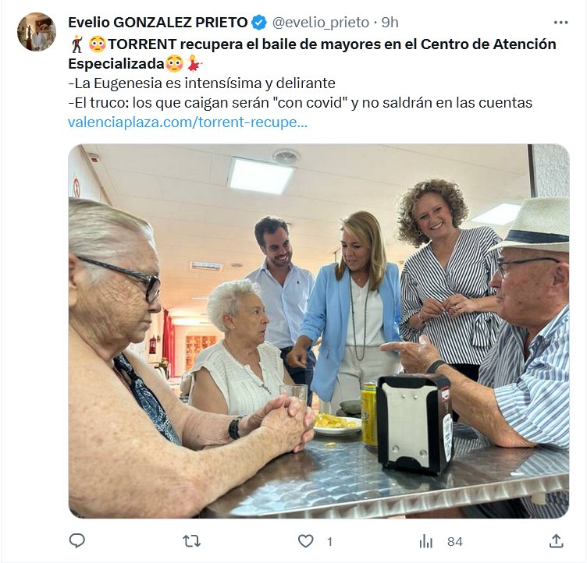Click the Evelio GONZALEZ PRIETO display name
The width and height of the screenshot is (587, 563).
(158, 23)
